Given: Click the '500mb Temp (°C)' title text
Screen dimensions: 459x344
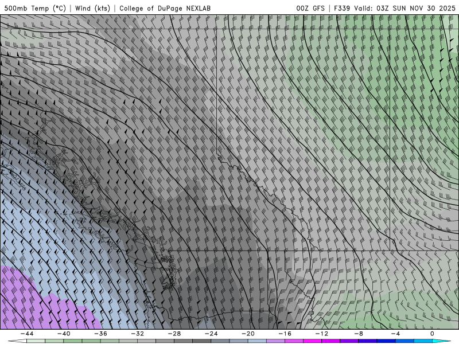Looking at the screenshot, I should point(35,8).
